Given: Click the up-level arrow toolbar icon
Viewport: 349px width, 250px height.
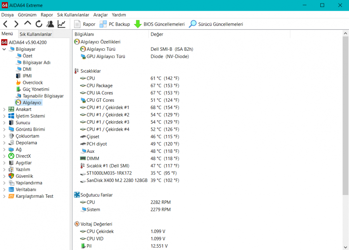Looking at the screenshot, I should click(28, 23).
